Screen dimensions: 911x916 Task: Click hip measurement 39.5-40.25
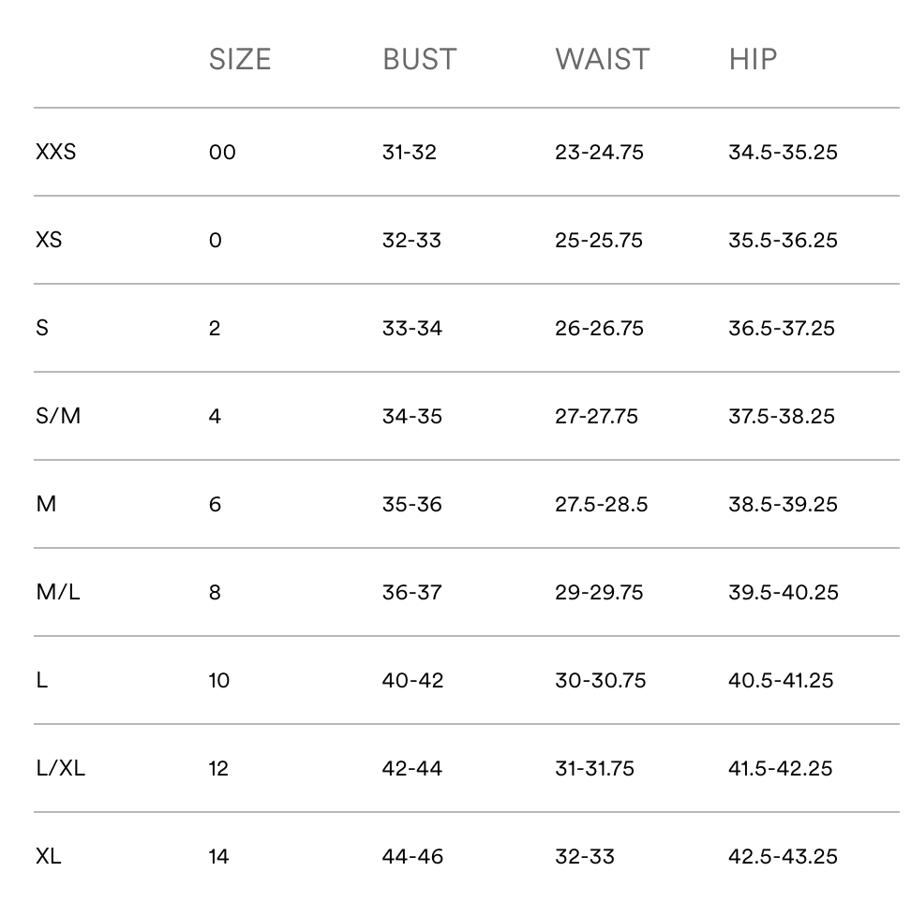coord(783,592)
